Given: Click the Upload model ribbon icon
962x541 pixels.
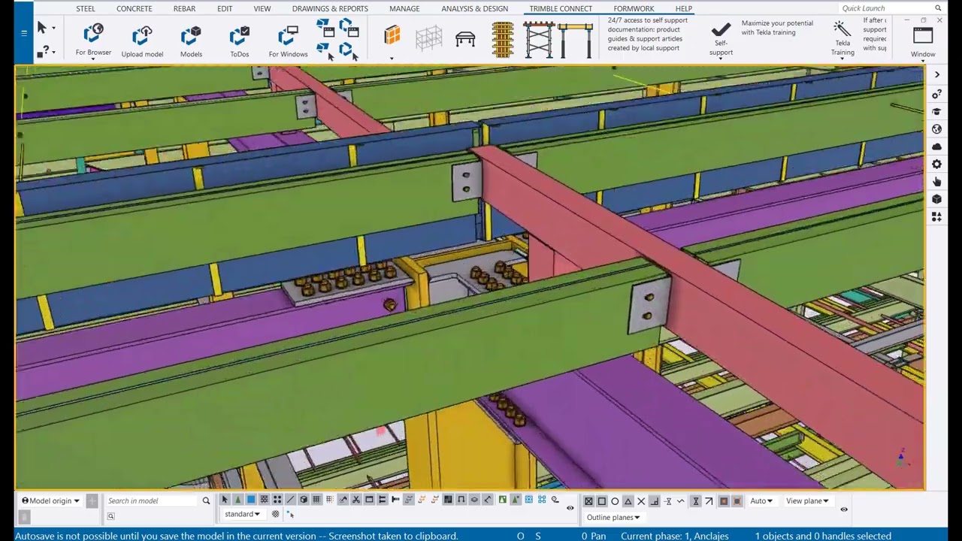Looking at the screenshot, I should [142, 41].
